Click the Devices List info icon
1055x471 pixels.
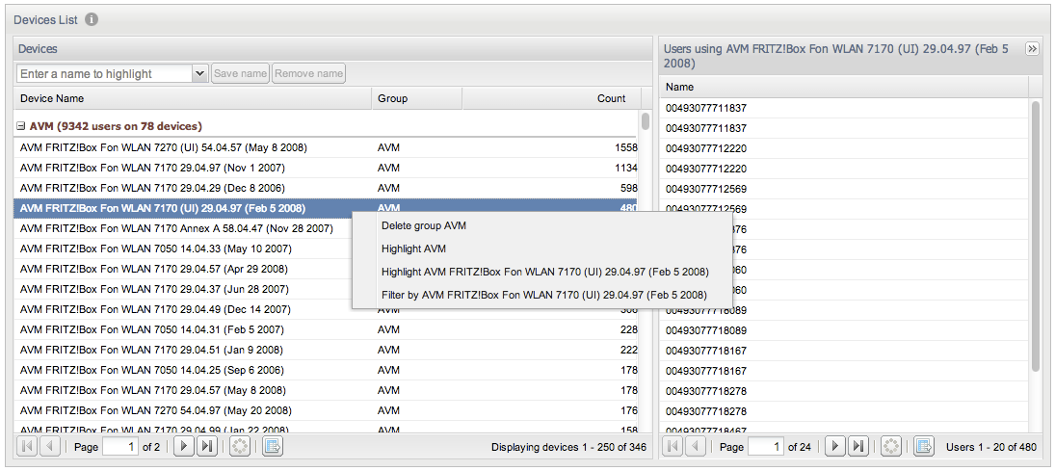(x=91, y=19)
